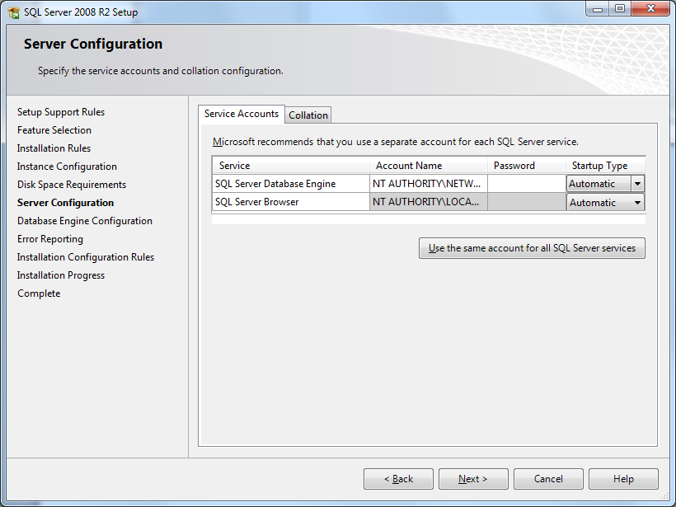Viewport: 676px width, 507px height.
Task: Click the Password column header
Action: coord(527,166)
